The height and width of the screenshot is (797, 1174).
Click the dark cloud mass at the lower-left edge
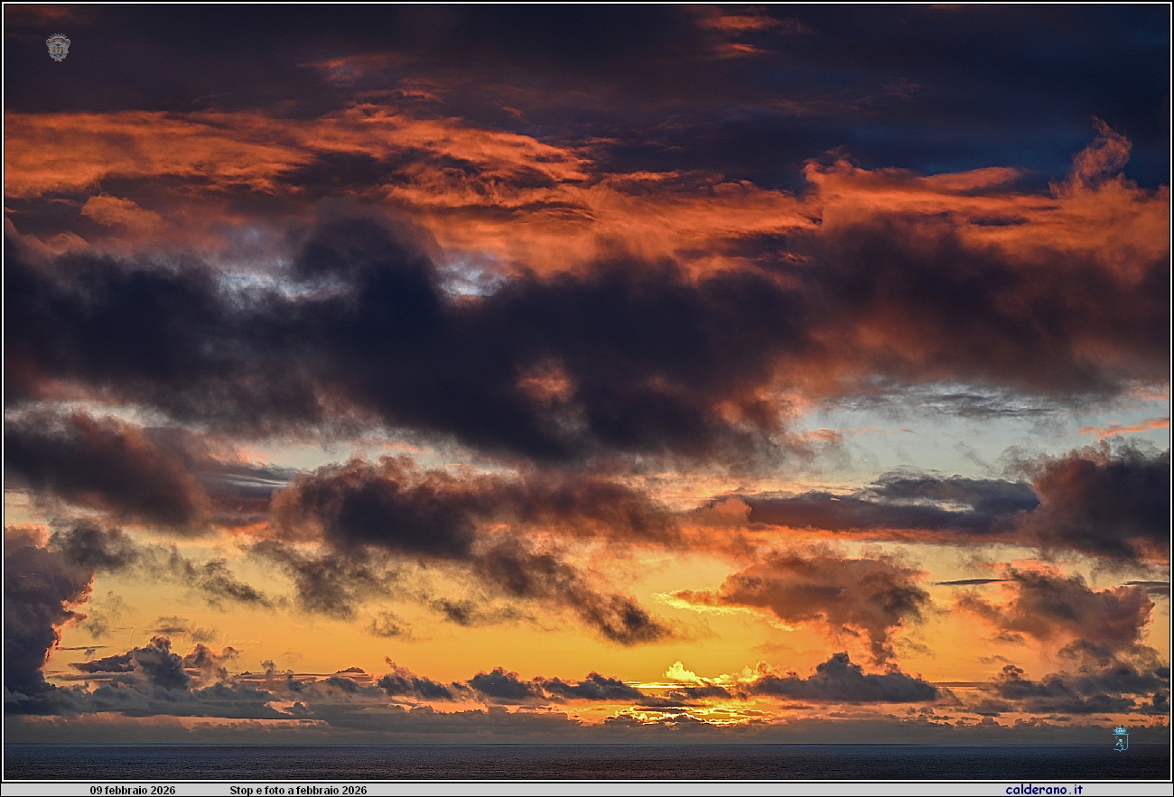[36, 605]
